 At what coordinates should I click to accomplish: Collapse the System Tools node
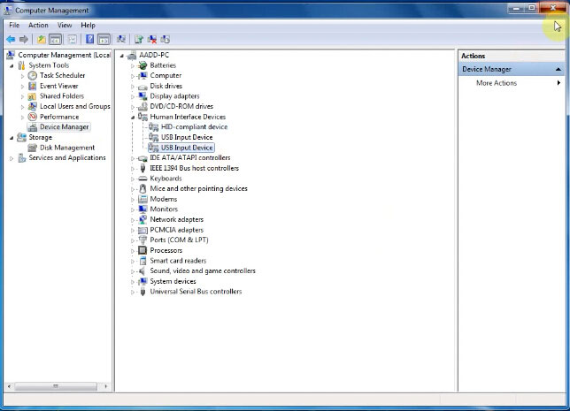(12, 66)
